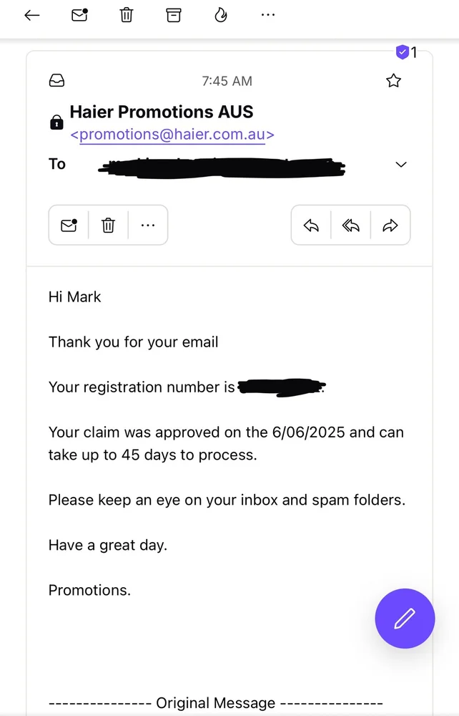Tap the sender name Haier Promotions AUS
The image size is (459, 716).
[x=162, y=112]
